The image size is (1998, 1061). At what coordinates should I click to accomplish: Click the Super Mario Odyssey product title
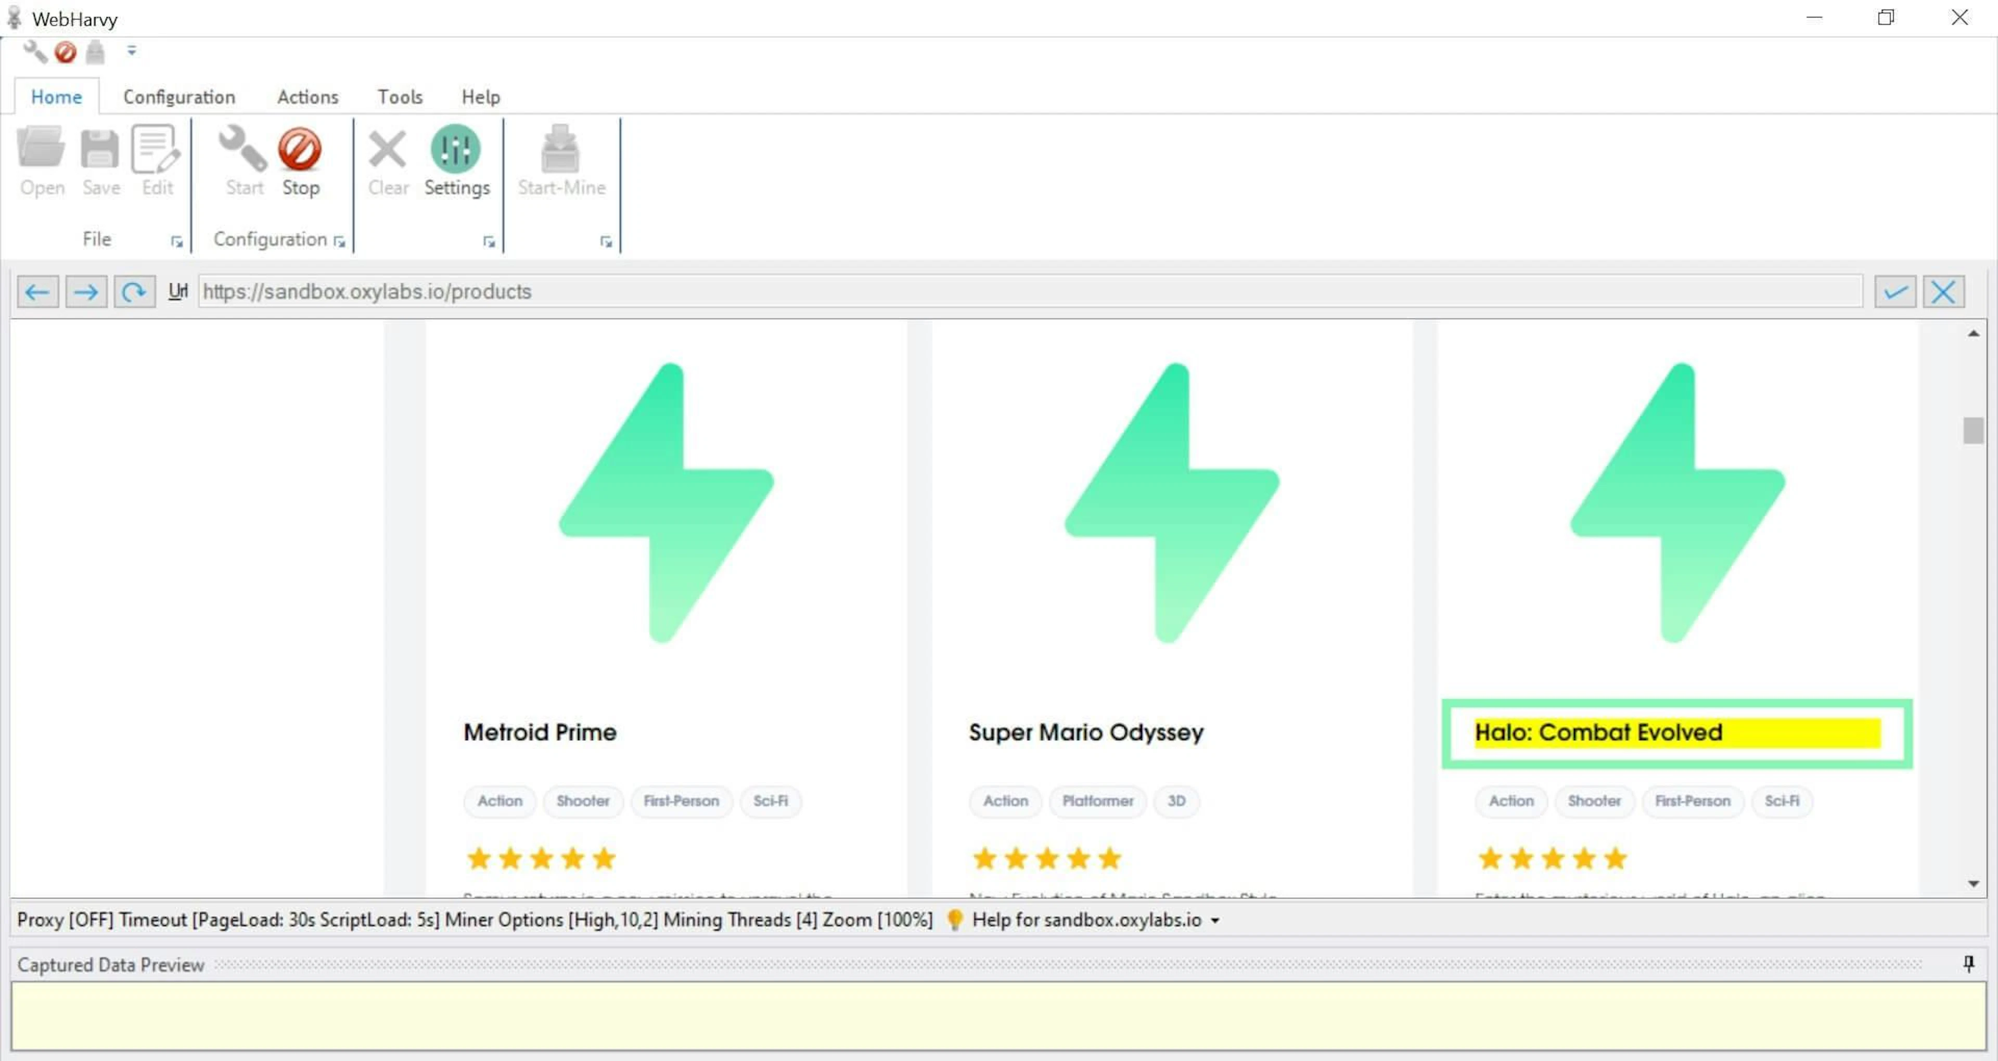click(1086, 732)
